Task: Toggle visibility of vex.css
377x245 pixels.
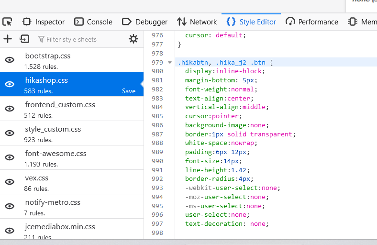Action: pos(10,182)
